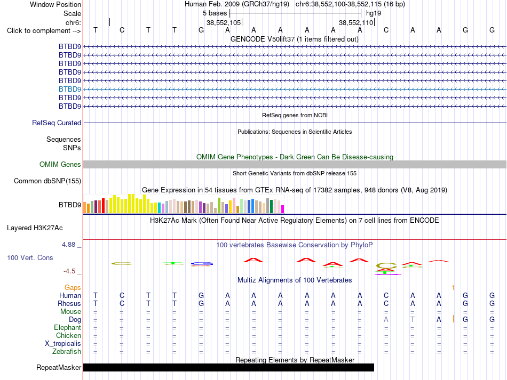507x380 pixels.
Task: Click the orange gap count '1' in Gaps row
Action: coord(453,288)
